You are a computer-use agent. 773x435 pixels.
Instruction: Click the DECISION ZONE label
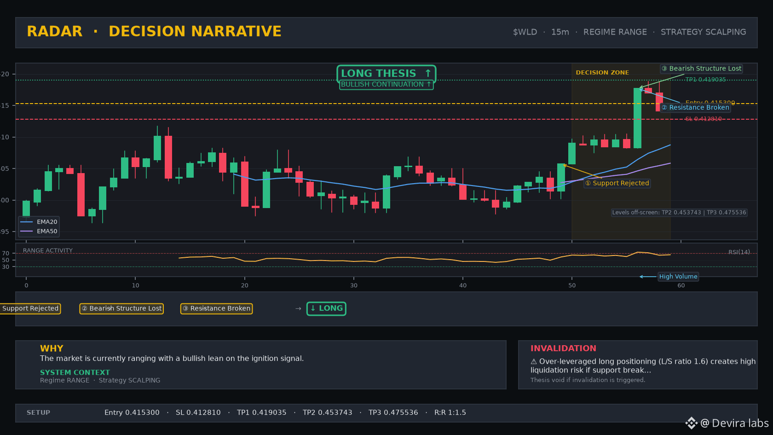click(x=602, y=73)
